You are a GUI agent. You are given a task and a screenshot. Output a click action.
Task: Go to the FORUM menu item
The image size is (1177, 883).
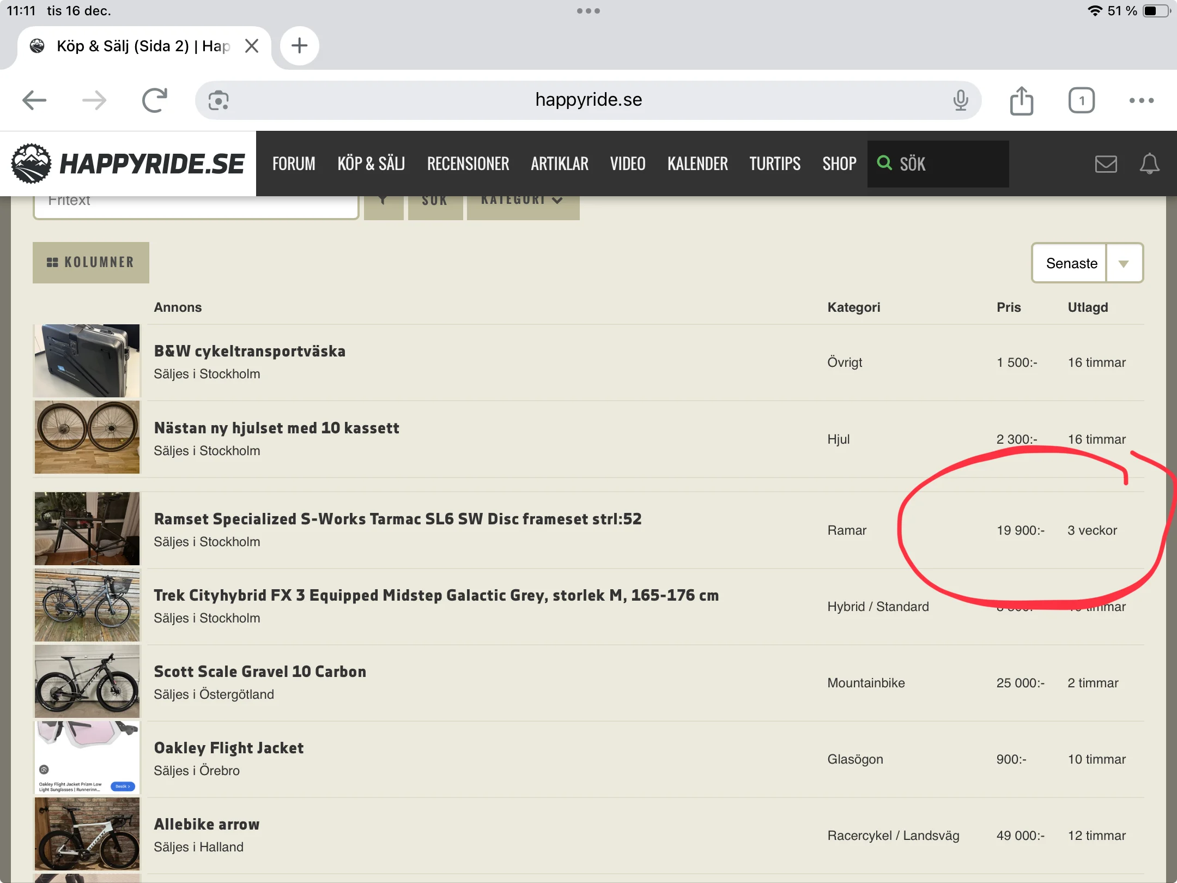point(294,164)
